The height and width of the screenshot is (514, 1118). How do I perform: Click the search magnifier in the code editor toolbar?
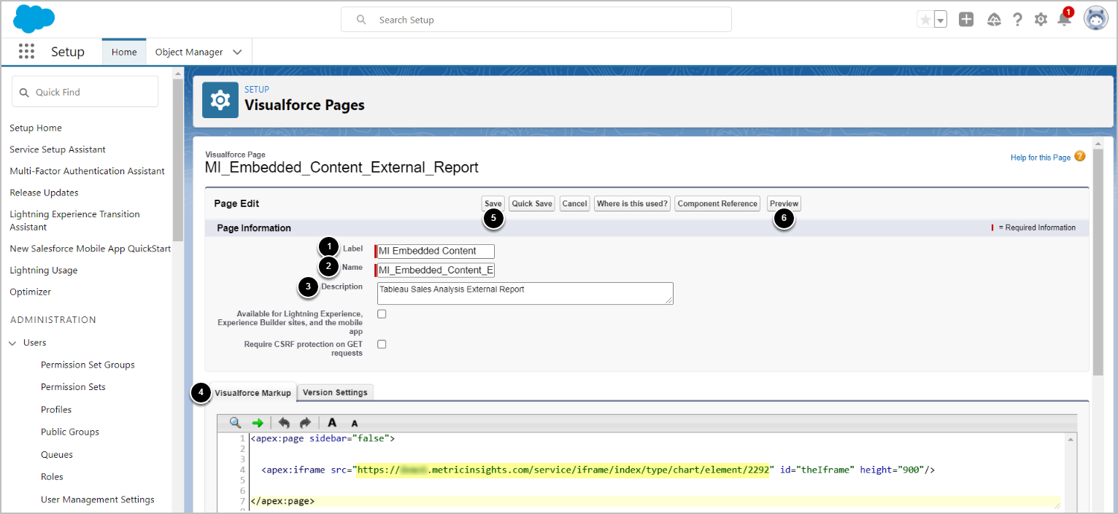pyautogui.click(x=235, y=423)
